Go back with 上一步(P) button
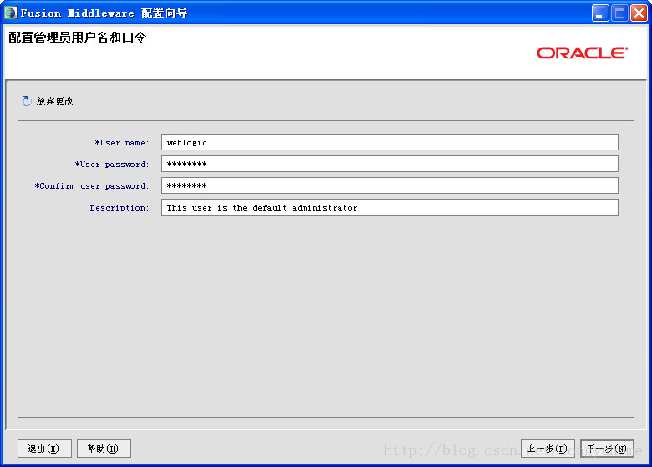 coord(548,449)
